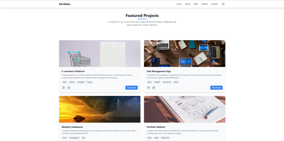Open external link icon on E-commerce Platform card
This screenshot has width=284, height=141.
click(69, 88)
